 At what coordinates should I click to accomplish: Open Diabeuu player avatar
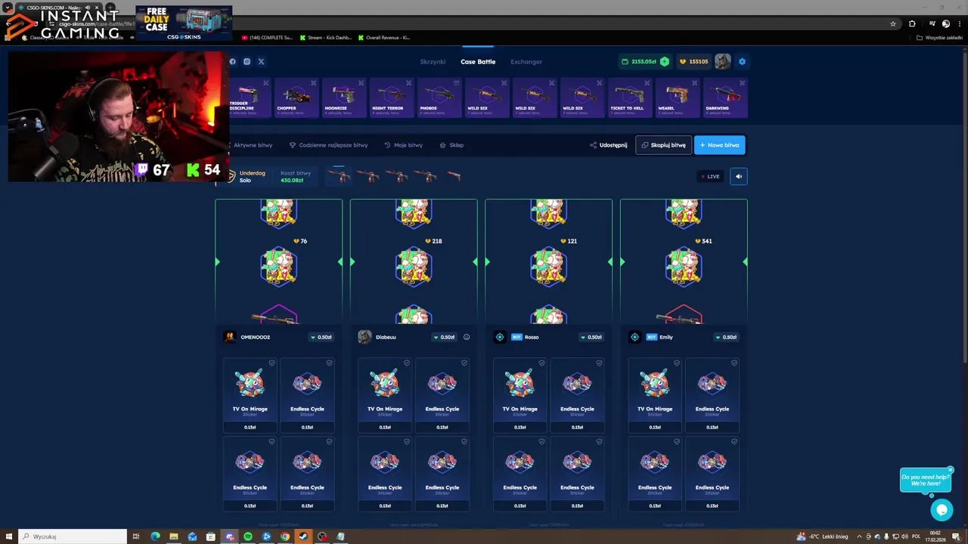[365, 337]
